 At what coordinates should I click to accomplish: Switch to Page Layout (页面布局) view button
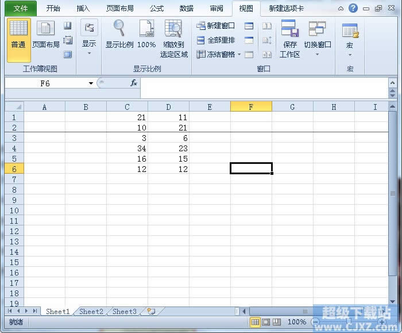[45, 35]
